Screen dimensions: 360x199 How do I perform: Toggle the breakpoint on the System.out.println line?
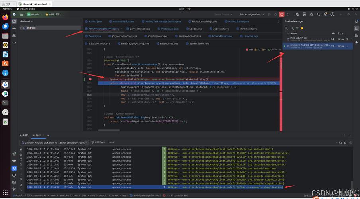coord(90,79)
